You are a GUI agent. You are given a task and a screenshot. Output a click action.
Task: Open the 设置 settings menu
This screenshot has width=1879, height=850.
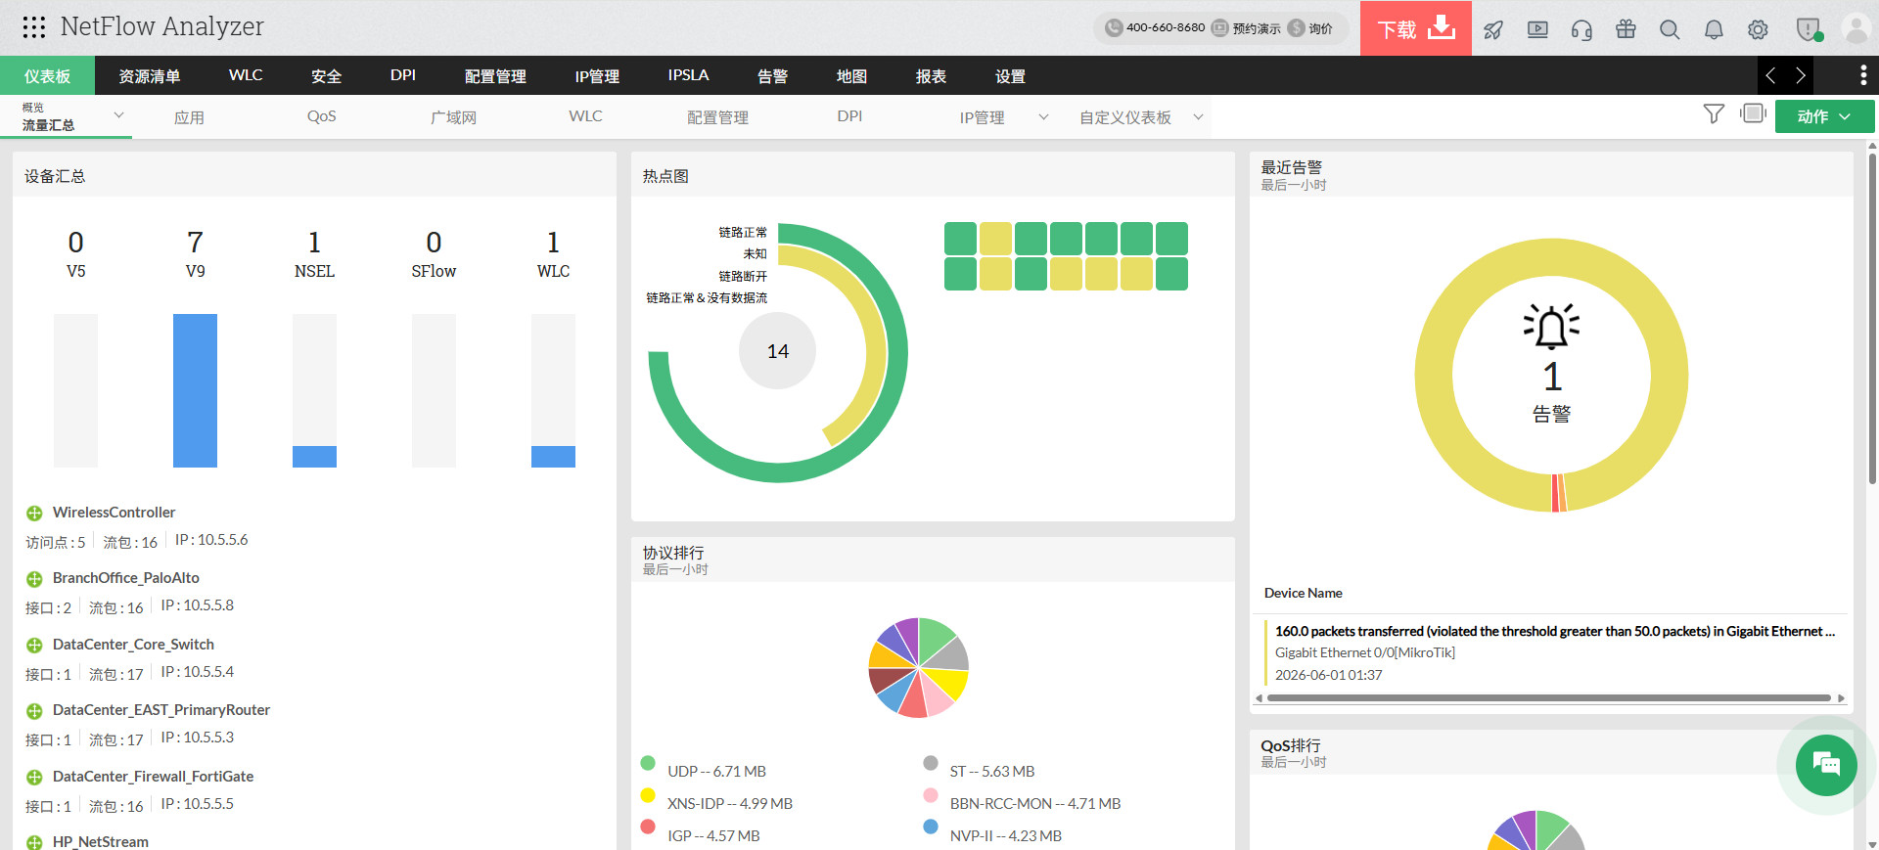point(1010,75)
